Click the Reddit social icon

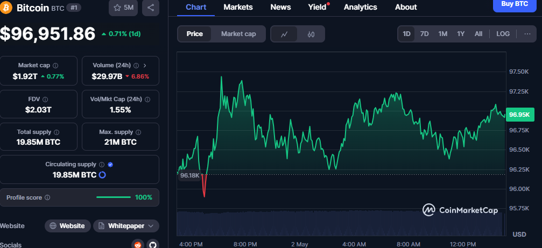[138, 245]
